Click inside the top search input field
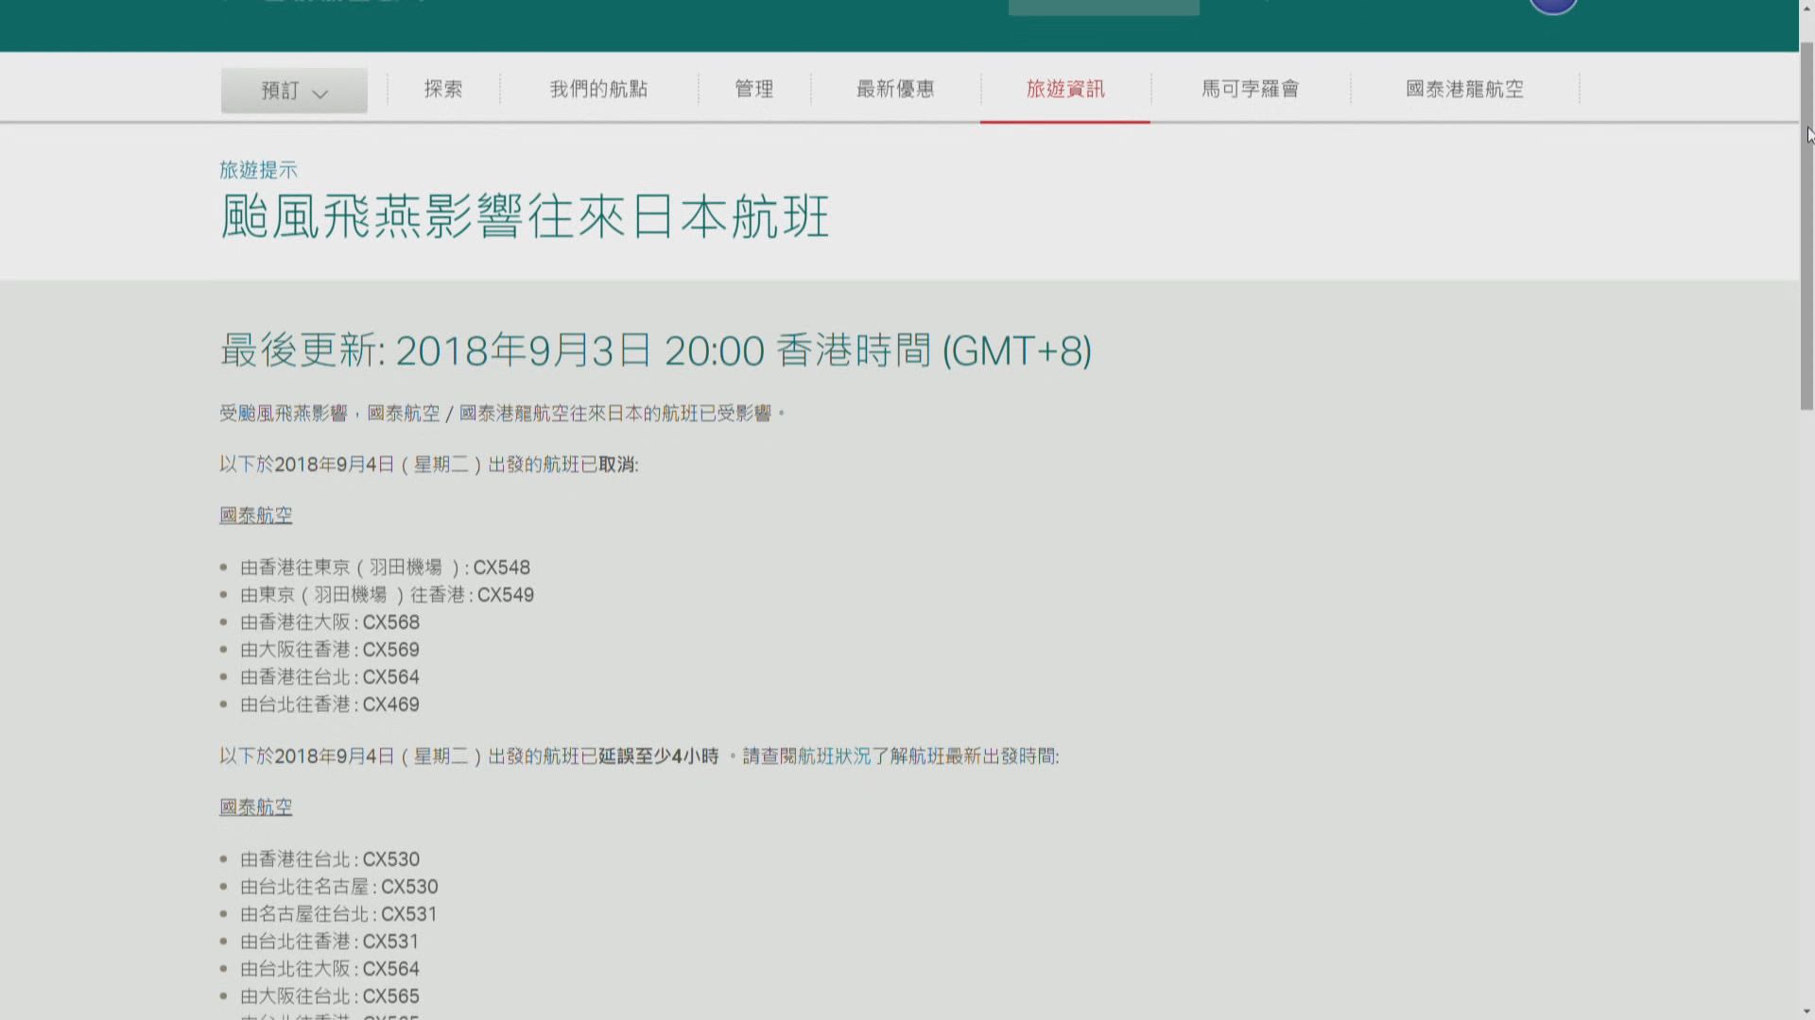This screenshot has height=1020, width=1815. 1103,7
